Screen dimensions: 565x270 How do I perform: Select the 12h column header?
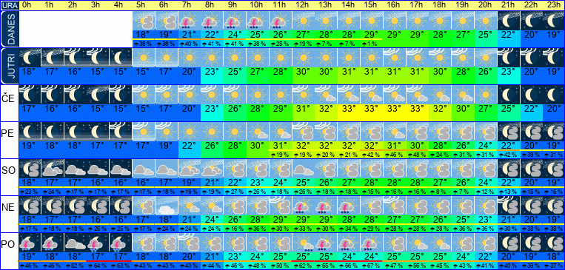coord(303,5)
